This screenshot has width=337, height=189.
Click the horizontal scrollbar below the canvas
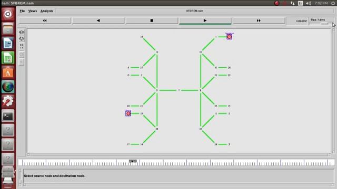pos(179,154)
